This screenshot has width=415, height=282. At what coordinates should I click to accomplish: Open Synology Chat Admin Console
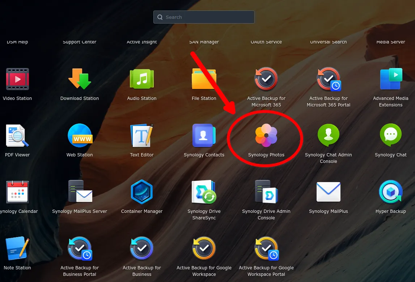(x=329, y=136)
